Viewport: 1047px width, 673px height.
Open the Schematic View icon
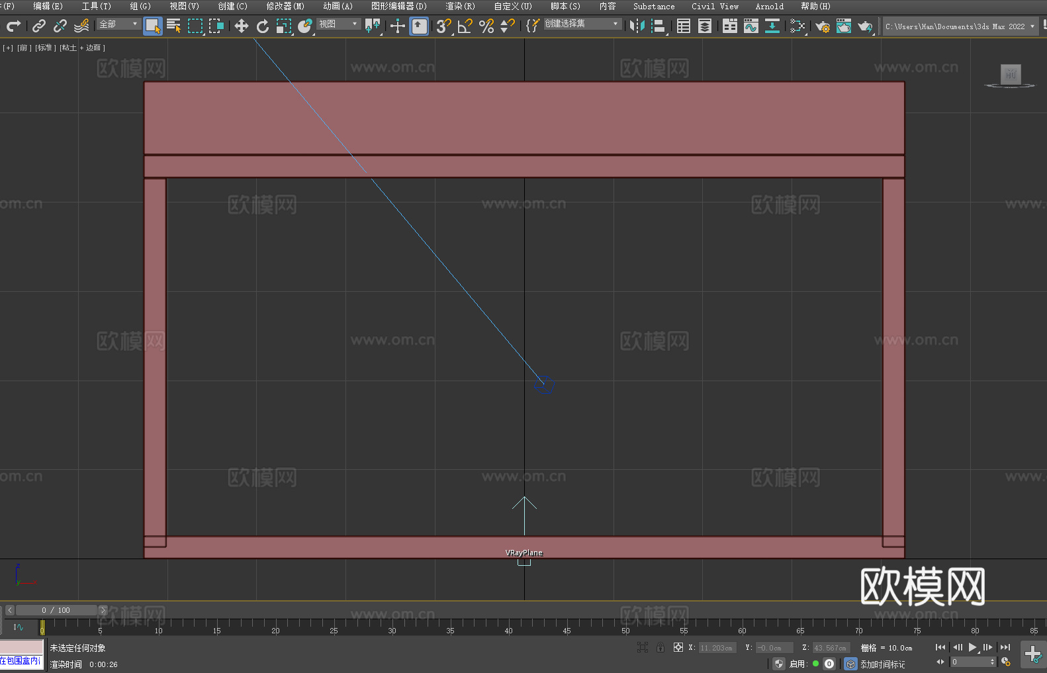click(x=772, y=26)
